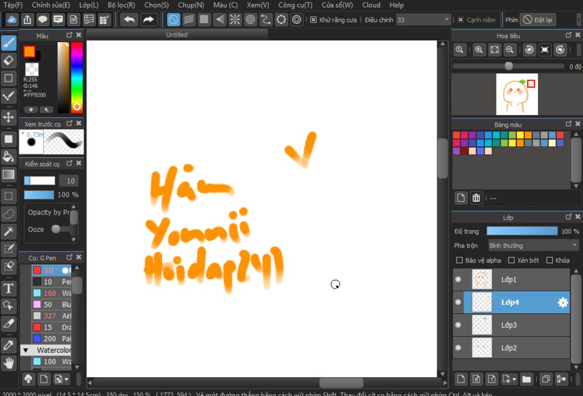Open the Lớp(L) menu

[89, 5]
